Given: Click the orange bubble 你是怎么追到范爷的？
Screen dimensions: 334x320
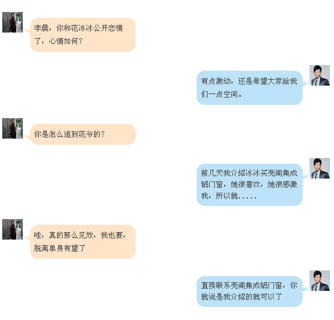Looking at the screenshot, I should pos(83,134).
